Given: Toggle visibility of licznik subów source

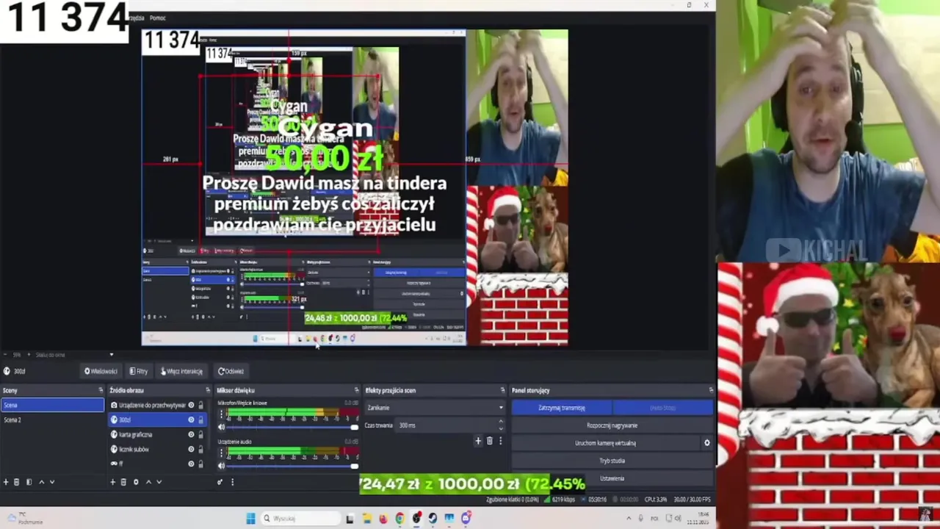Looking at the screenshot, I should point(191,449).
